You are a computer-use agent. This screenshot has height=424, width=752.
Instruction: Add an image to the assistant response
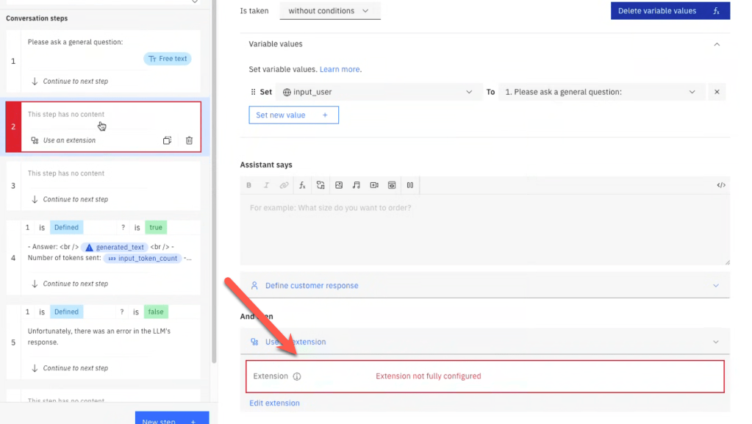pos(339,185)
